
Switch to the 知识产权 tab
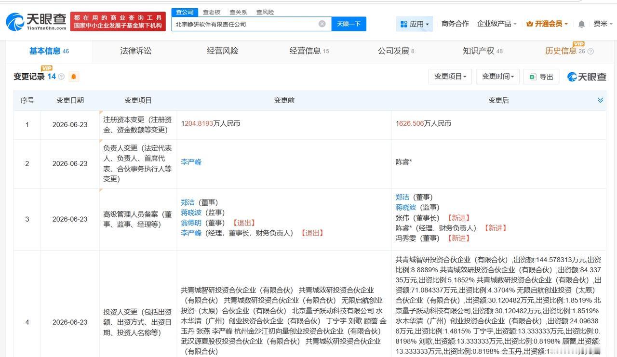[483, 51]
